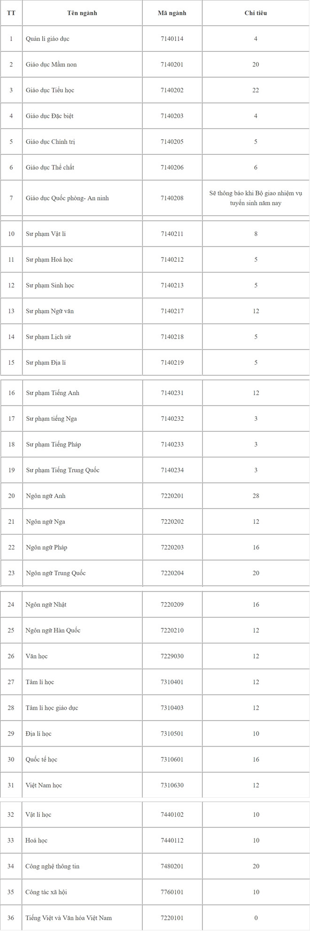Click major code 7140217
This screenshot has height=931, width=310.
click(172, 311)
